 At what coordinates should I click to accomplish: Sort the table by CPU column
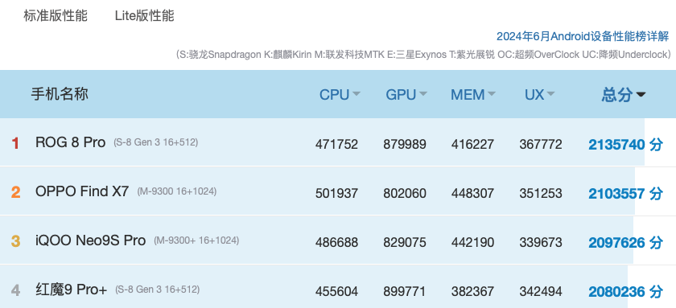340,94
